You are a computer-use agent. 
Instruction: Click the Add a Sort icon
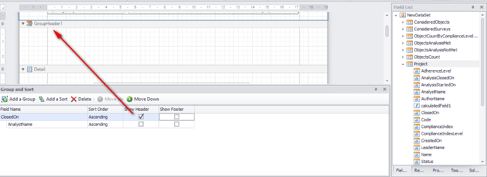pyautogui.click(x=41, y=99)
